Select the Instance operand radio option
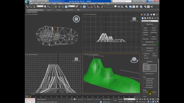 coord(151,56)
